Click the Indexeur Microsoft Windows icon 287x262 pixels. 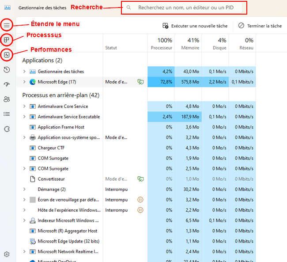click(x=33, y=220)
